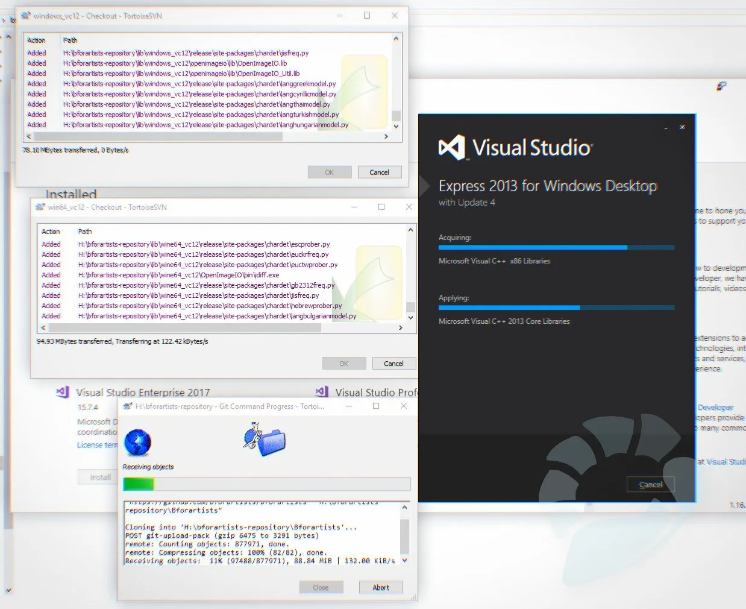Click the TortoiseSVN icon in windows_vc12 title bar
This screenshot has height=609, width=746.
click(26, 16)
